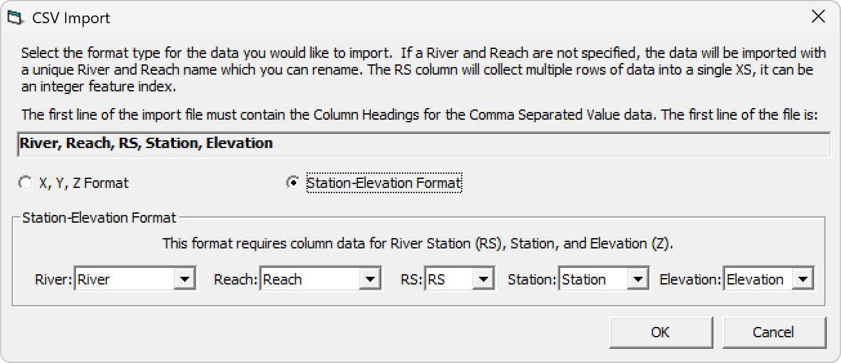The image size is (841, 363).
Task: Click the format requirements description text
Action: [x=418, y=243]
